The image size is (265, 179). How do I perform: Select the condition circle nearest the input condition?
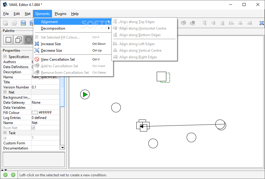tap(116, 108)
